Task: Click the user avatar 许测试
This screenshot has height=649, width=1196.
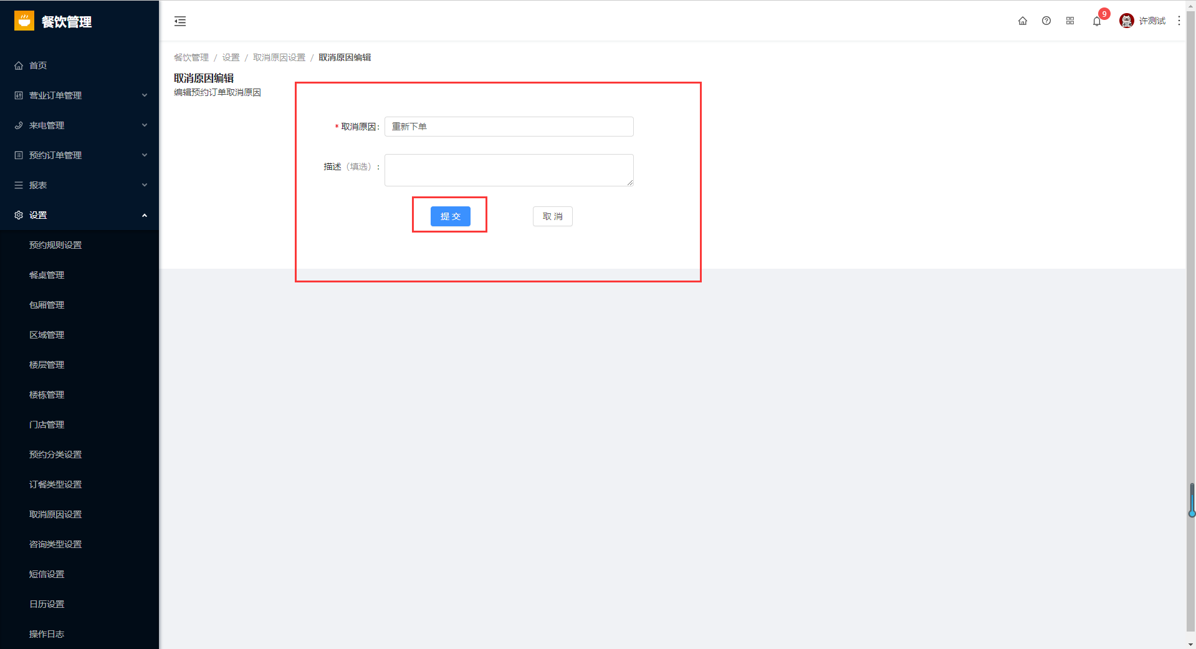Action: pos(1127,21)
